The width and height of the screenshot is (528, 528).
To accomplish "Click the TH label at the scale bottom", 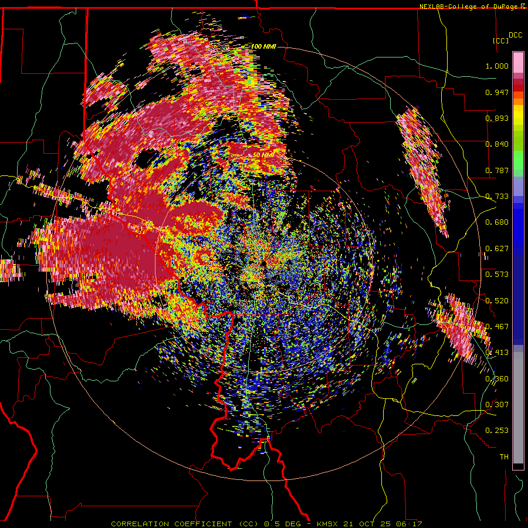I will [504, 457].
